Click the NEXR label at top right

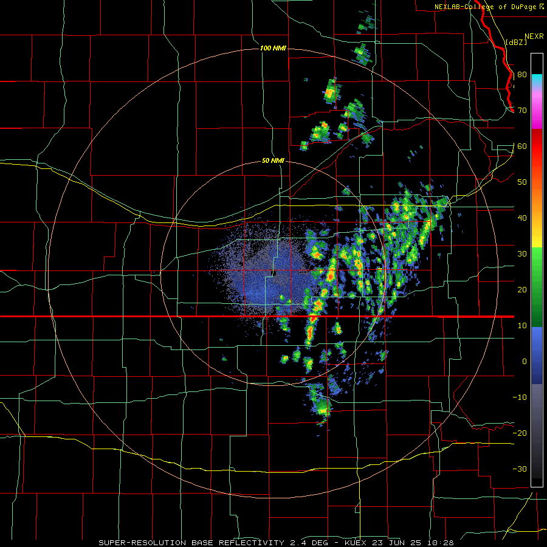[534, 36]
